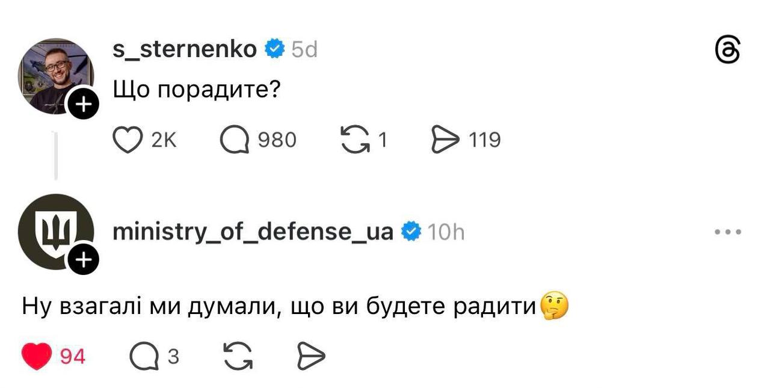Share the ministry_of_defense_ua reply

point(312,357)
